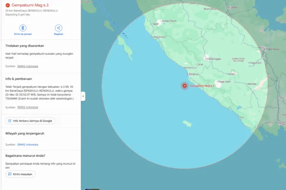Click the Mukomuko label on map
This screenshot has width=286, height=190.
coord(159,37)
